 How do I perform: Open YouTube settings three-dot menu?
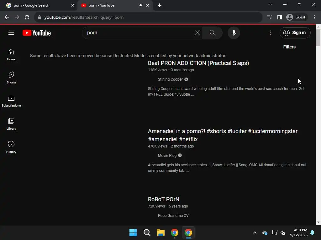point(271,33)
